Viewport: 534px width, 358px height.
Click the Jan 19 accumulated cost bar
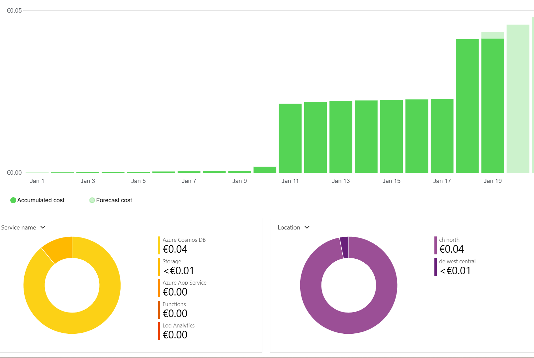point(493,106)
